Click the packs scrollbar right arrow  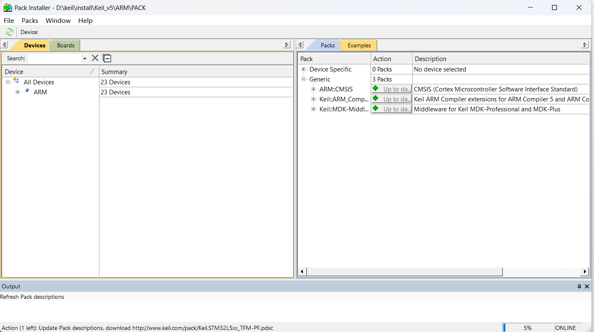coord(585,272)
